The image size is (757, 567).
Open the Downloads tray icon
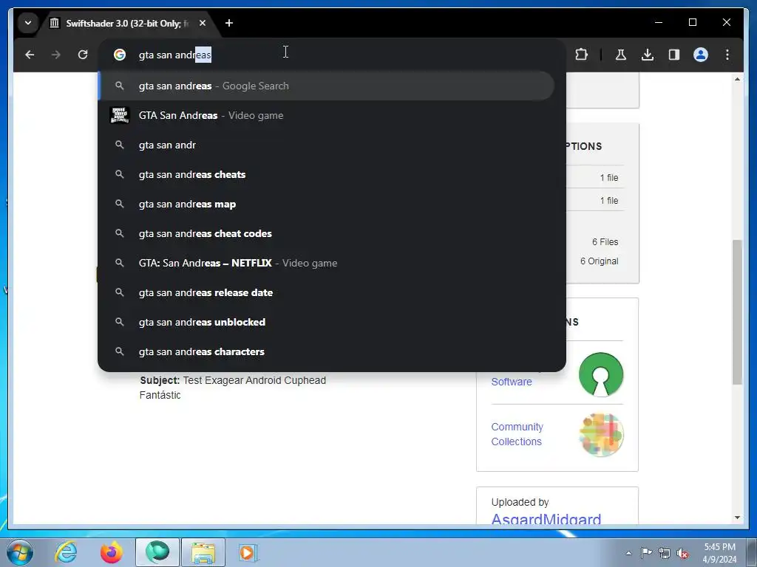click(x=648, y=55)
